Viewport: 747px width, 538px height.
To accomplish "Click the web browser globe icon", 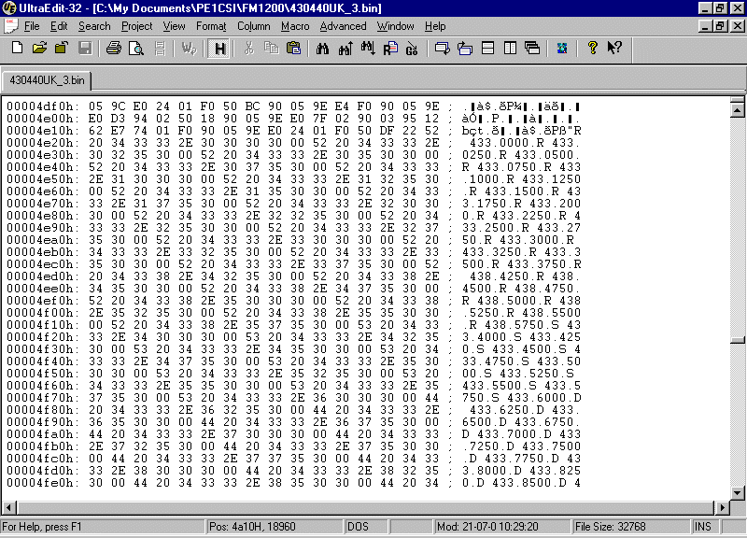I will 562,49.
